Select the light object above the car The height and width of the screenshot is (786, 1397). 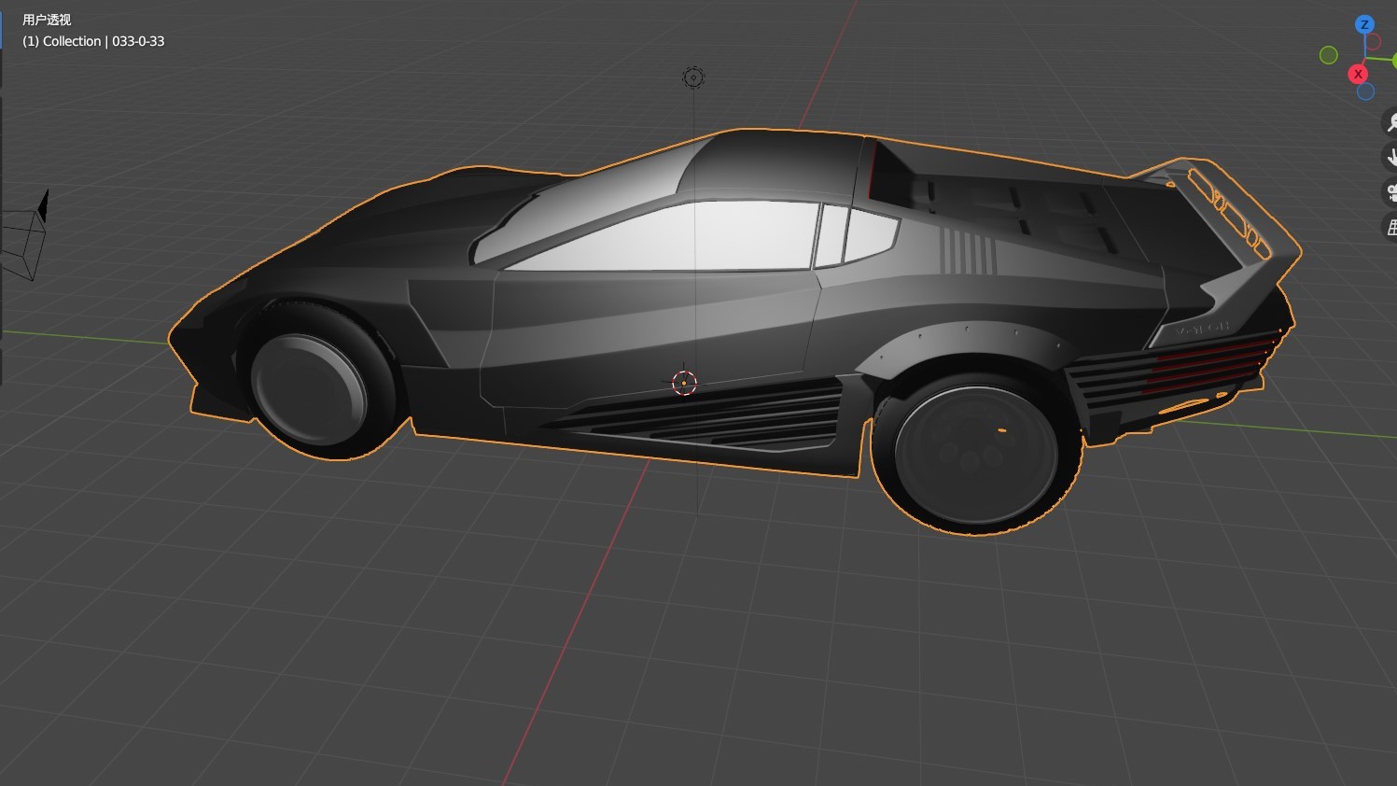(x=692, y=77)
